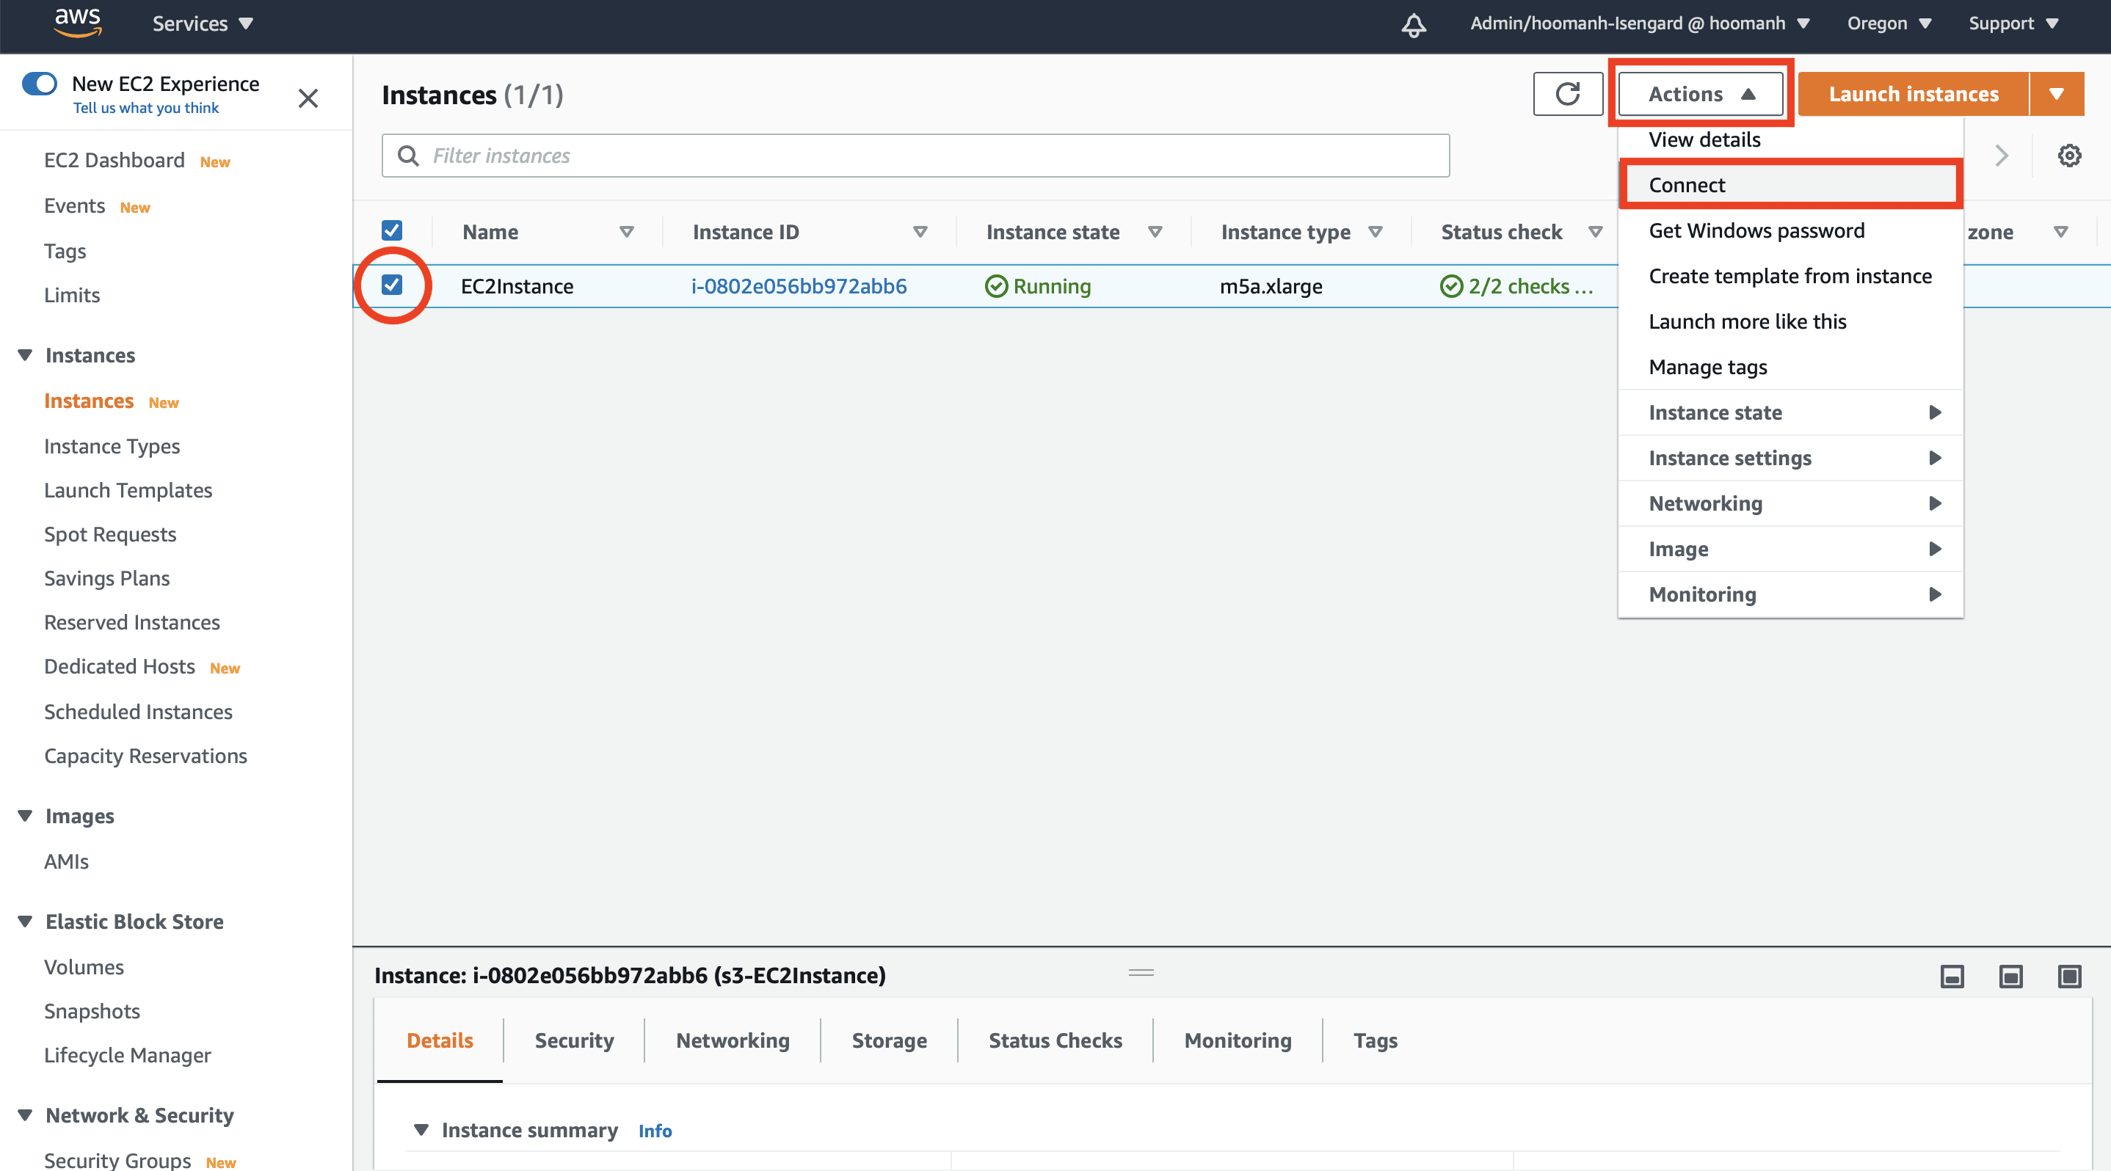Sort by Instance type column arrow

[x=1376, y=232]
